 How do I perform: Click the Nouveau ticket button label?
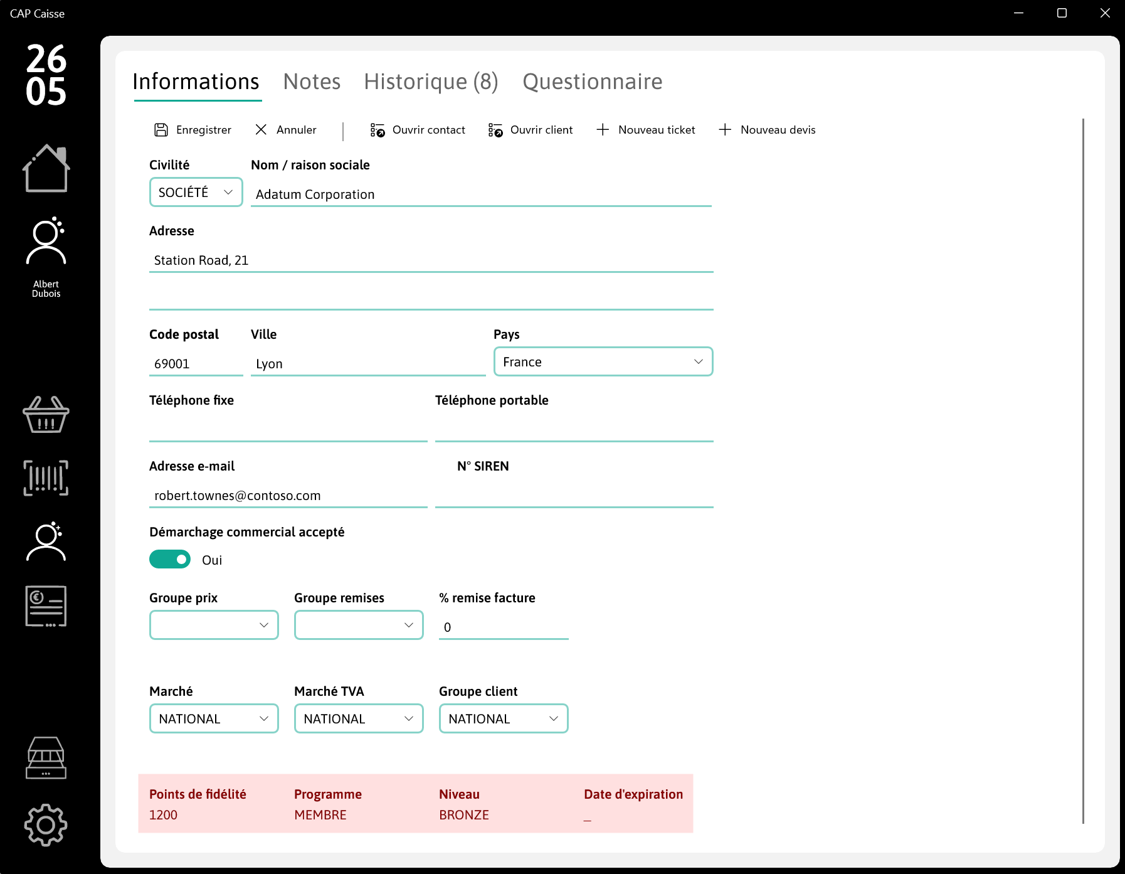(657, 130)
